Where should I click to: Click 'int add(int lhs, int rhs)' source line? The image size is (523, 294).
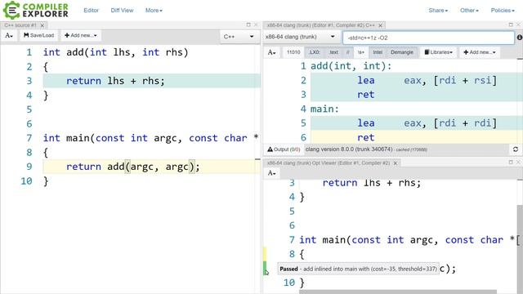pos(115,52)
